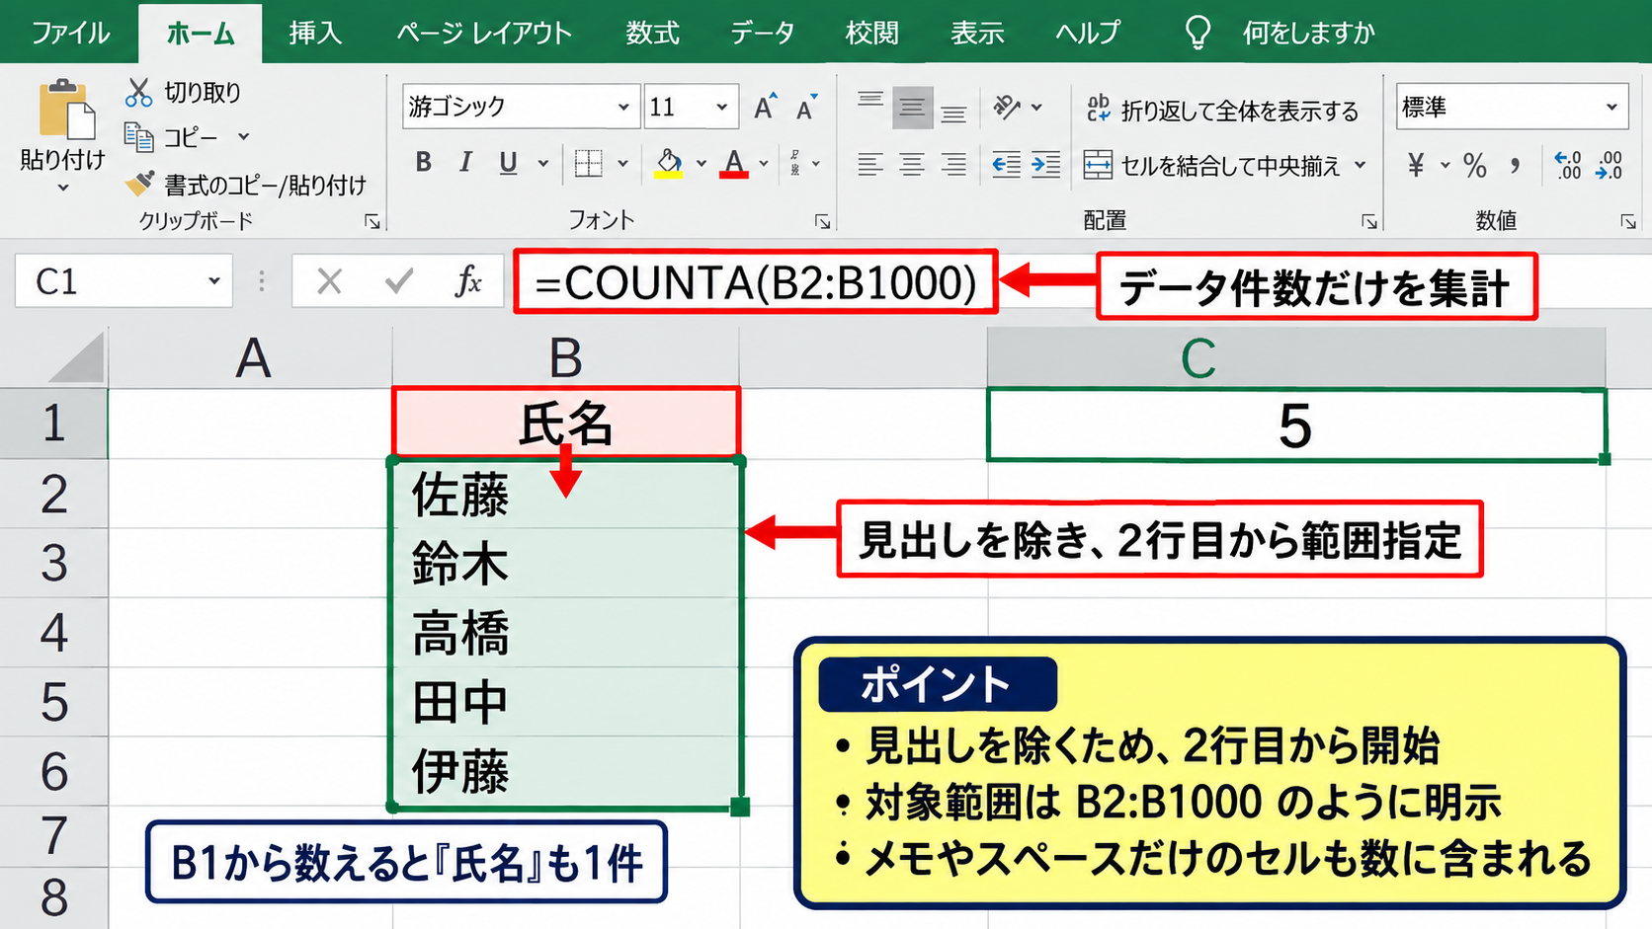Switch to the ホーム tab
Image resolution: width=1652 pixels, height=929 pixels.
[x=201, y=34]
